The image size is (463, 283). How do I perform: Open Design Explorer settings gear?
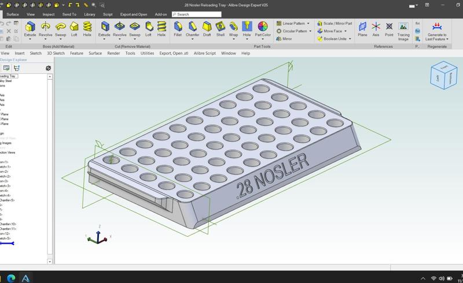pos(48,68)
